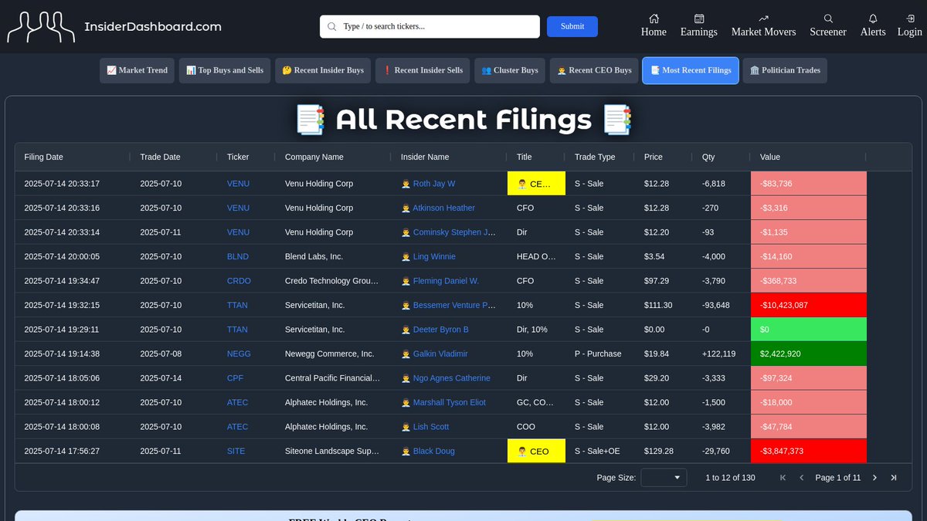Image resolution: width=927 pixels, height=521 pixels.
Task: Open the SITE ticker link
Action: [x=236, y=451]
